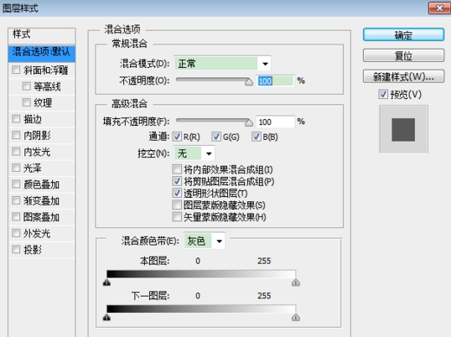Uncheck the B(B) channel checkbox
The height and width of the screenshot is (337, 451).
click(256, 137)
